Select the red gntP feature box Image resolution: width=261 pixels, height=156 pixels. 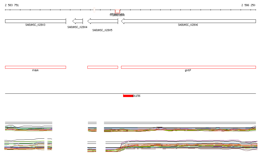tap(188, 67)
